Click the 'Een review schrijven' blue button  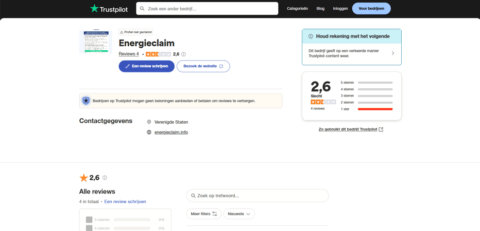tap(146, 66)
